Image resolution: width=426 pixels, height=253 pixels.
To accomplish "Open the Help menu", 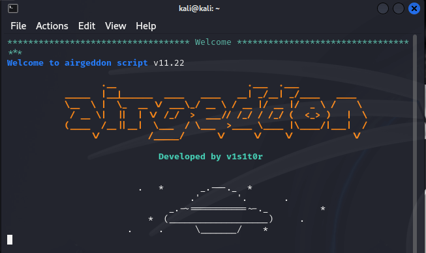I will tap(146, 26).
